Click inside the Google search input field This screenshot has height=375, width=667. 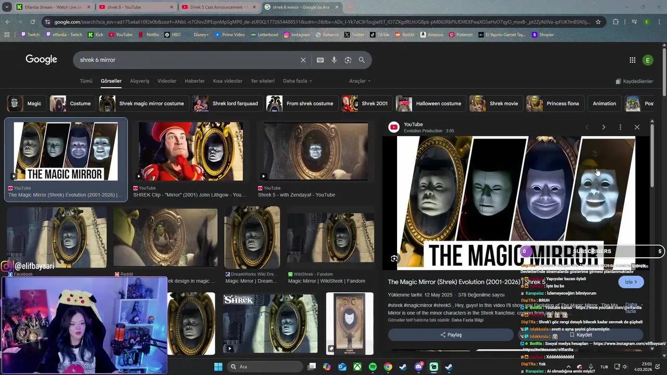[x=188, y=60]
